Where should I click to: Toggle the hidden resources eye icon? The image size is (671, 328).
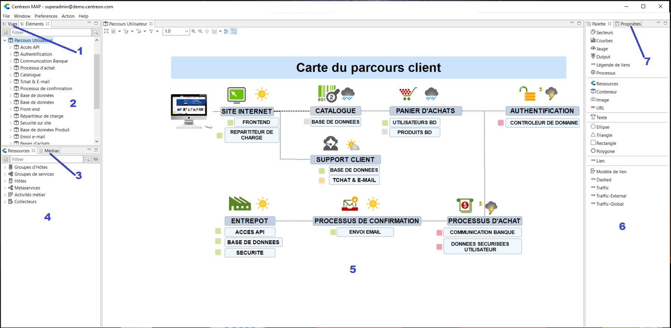click(x=96, y=159)
